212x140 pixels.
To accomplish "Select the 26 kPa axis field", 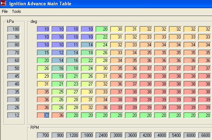I will [x=14, y=107].
